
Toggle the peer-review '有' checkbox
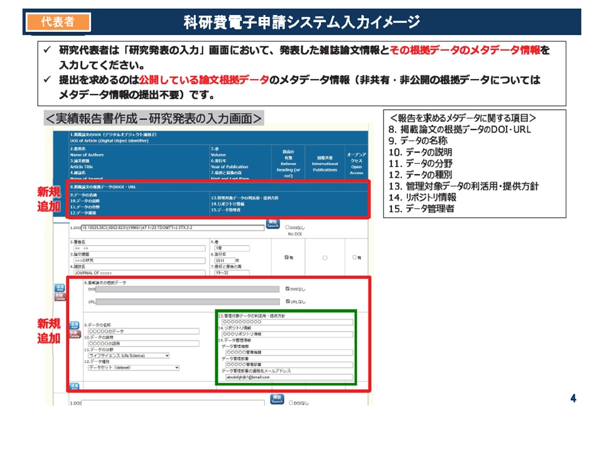(x=286, y=257)
